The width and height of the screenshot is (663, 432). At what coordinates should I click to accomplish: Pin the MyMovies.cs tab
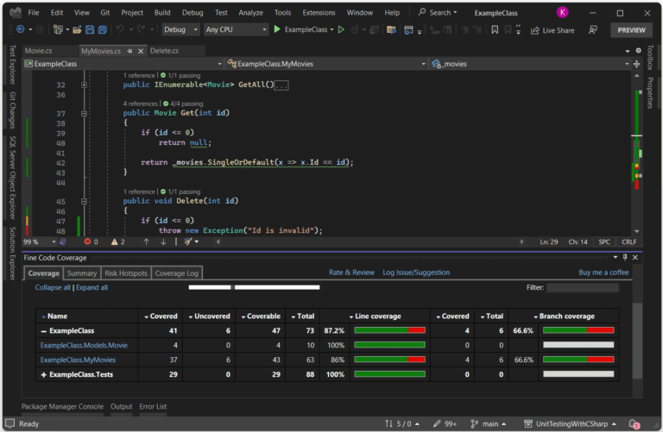[x=129, y=51]
